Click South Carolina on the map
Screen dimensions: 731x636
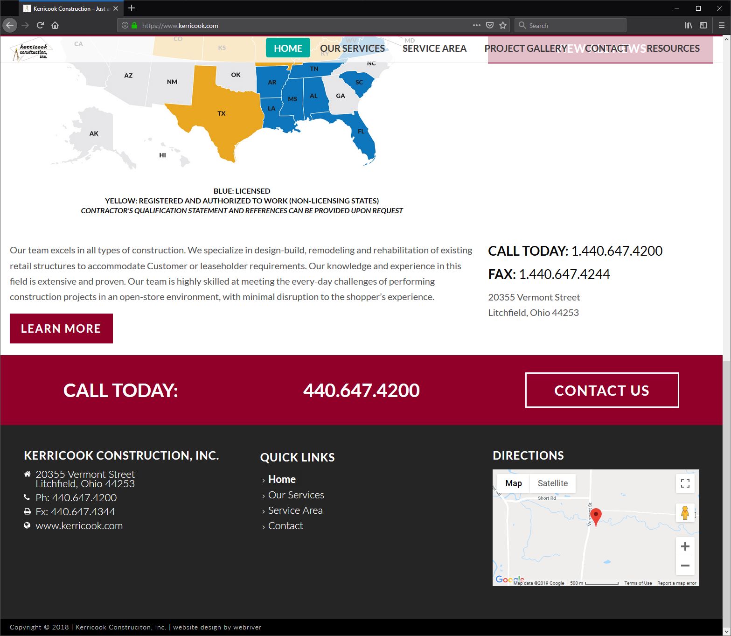tap(358, 83)
